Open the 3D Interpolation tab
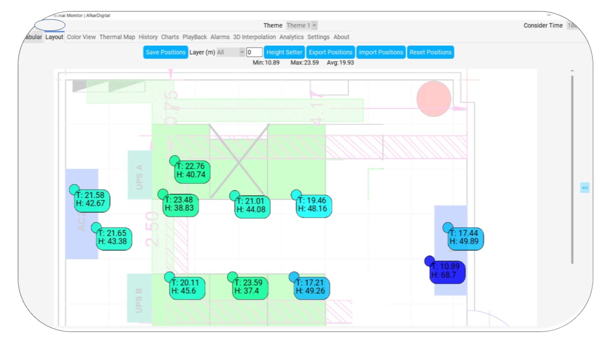This screenshot has width=611, height=343. pyautogui.click(x=254, y=37)
